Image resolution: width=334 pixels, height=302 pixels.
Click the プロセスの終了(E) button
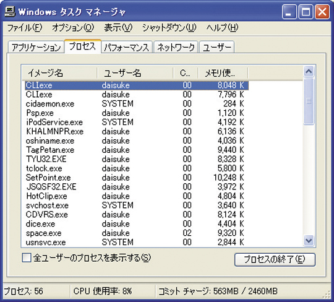275,259
